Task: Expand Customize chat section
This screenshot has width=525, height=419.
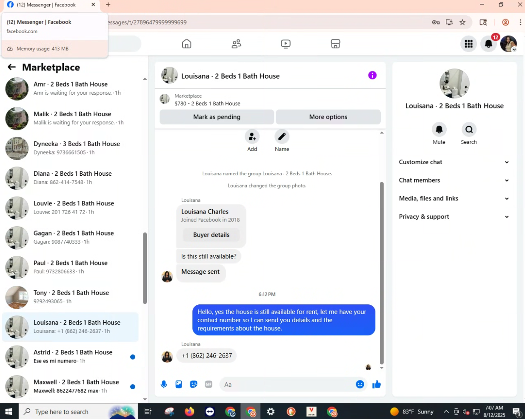Action: tap(454, 162)
